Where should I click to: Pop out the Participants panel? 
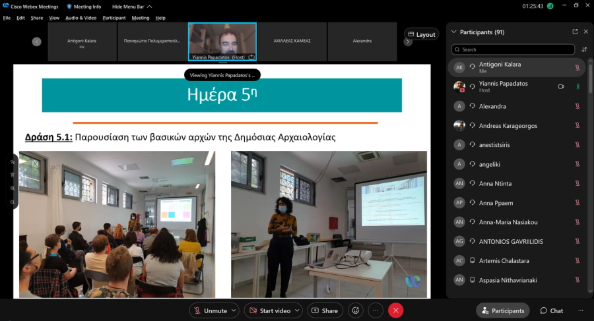575,32
